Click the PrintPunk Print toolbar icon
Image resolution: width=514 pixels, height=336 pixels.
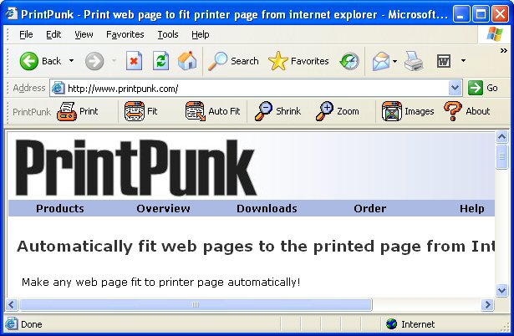point(67,111)
